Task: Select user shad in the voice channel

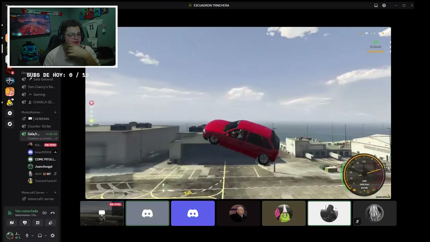Action: [42, 174]
